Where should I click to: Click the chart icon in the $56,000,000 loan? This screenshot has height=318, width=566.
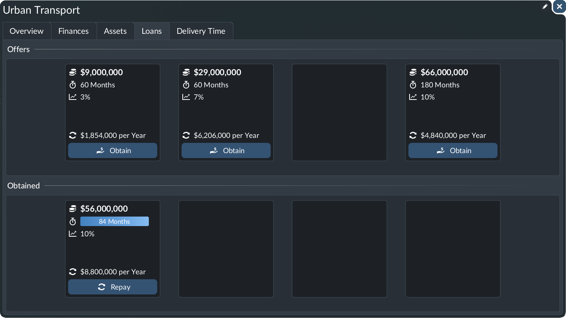click(73, 234)
